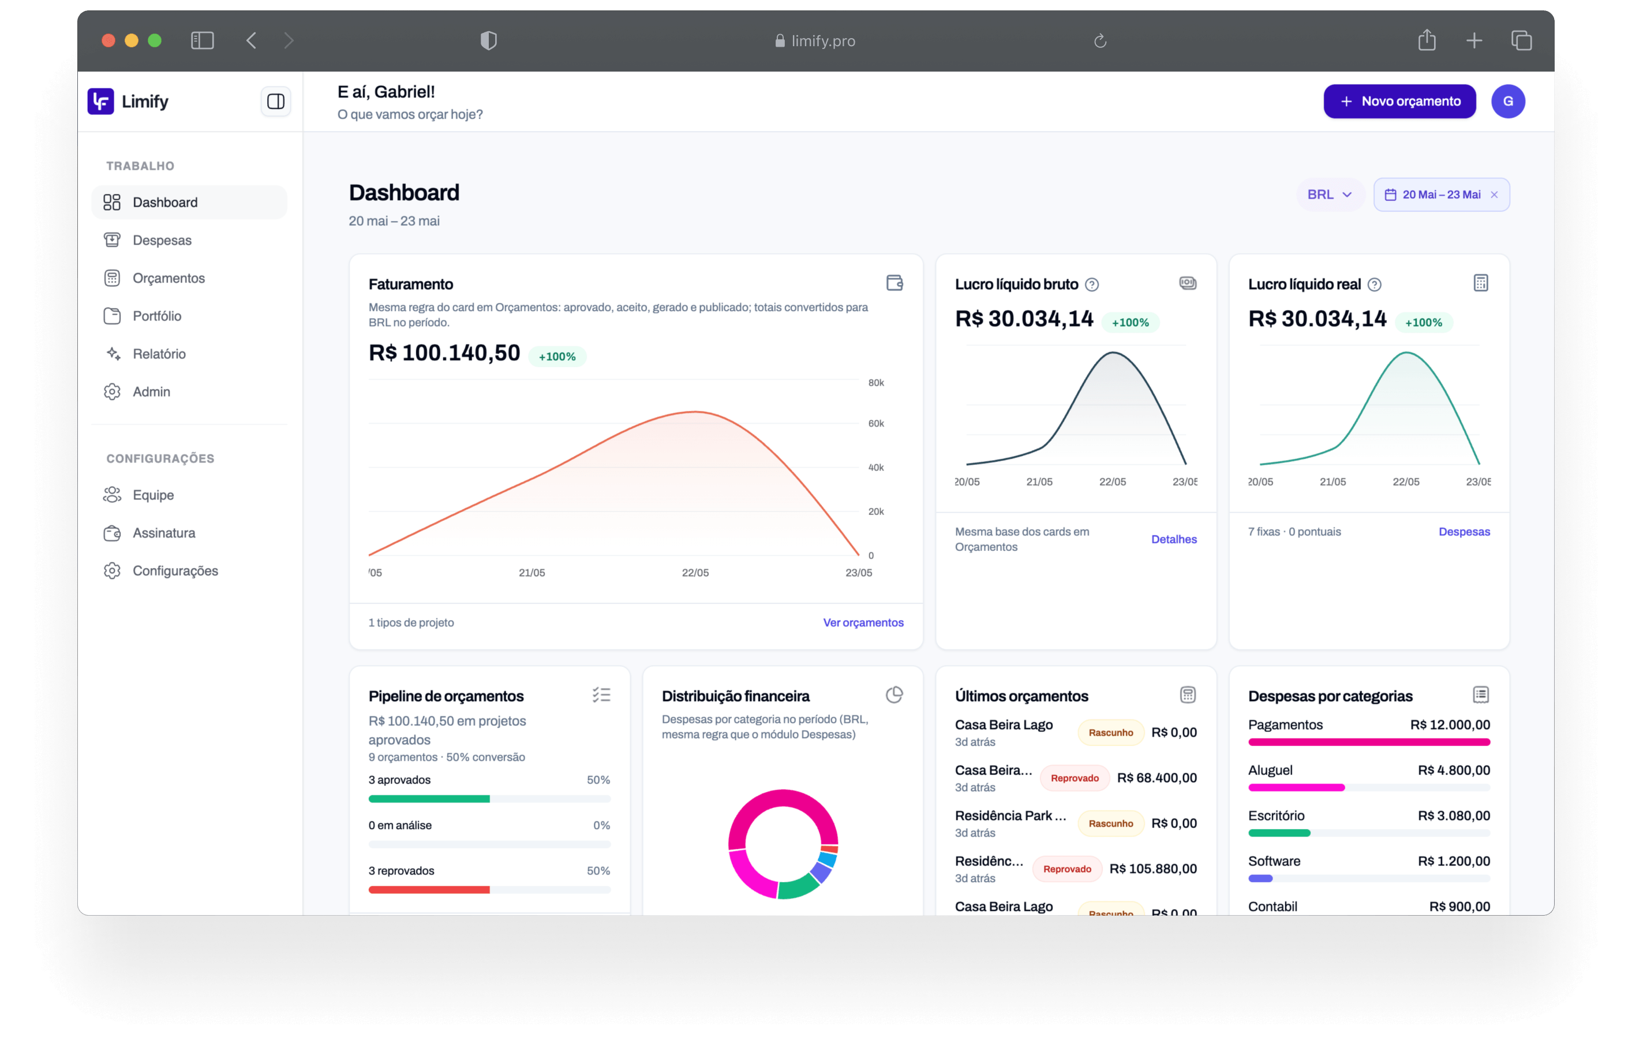Click the red reprovados progress bar
Screen dimensions: 1632x1060
(x=429, y=890)
